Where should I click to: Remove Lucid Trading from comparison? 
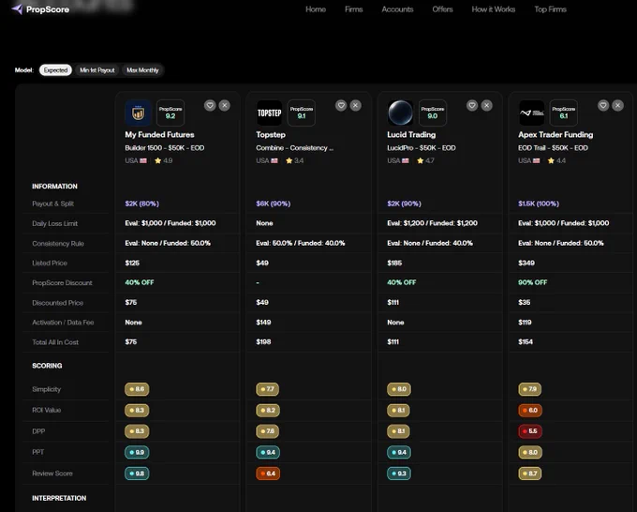pos(487,106)
